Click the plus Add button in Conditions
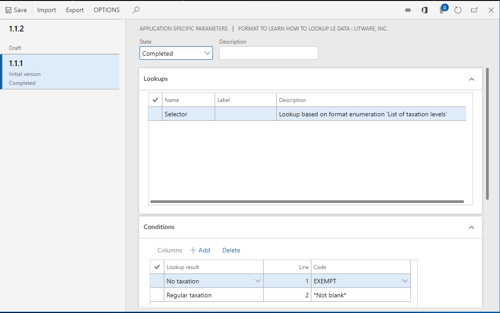The width and height of the screenshot is (500, 313). (200, 250)
